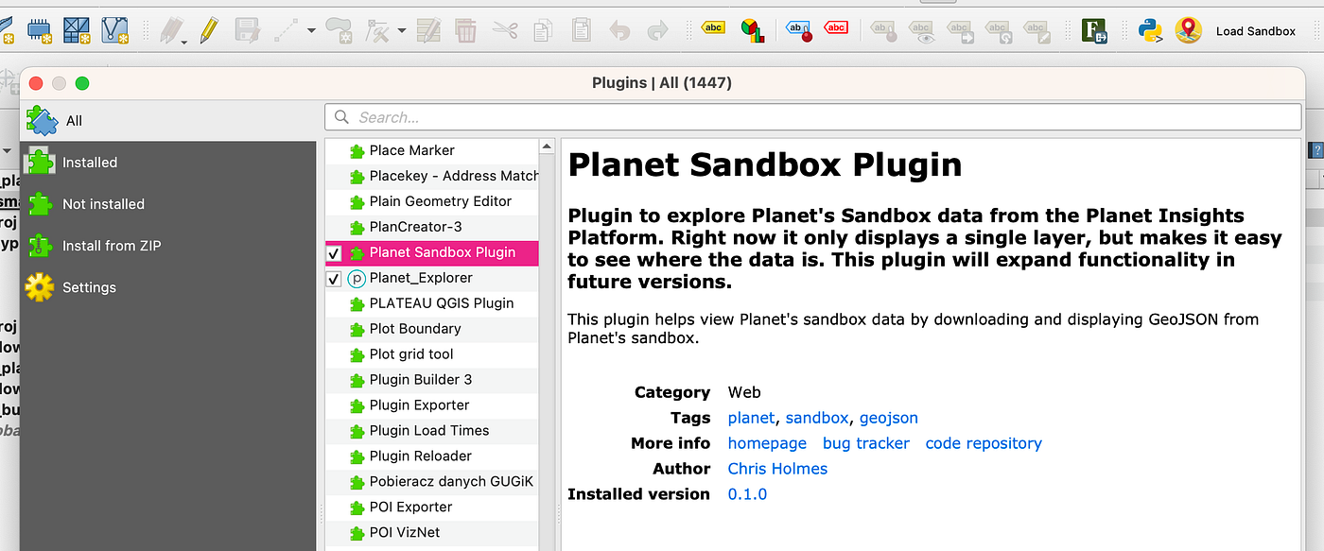Select Place Marker in plugin list

tap(432, 150)
